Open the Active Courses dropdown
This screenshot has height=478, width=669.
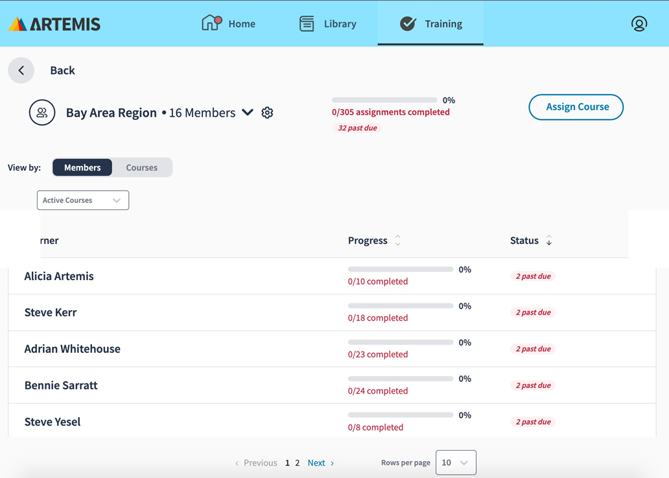(x=83, y=200)
